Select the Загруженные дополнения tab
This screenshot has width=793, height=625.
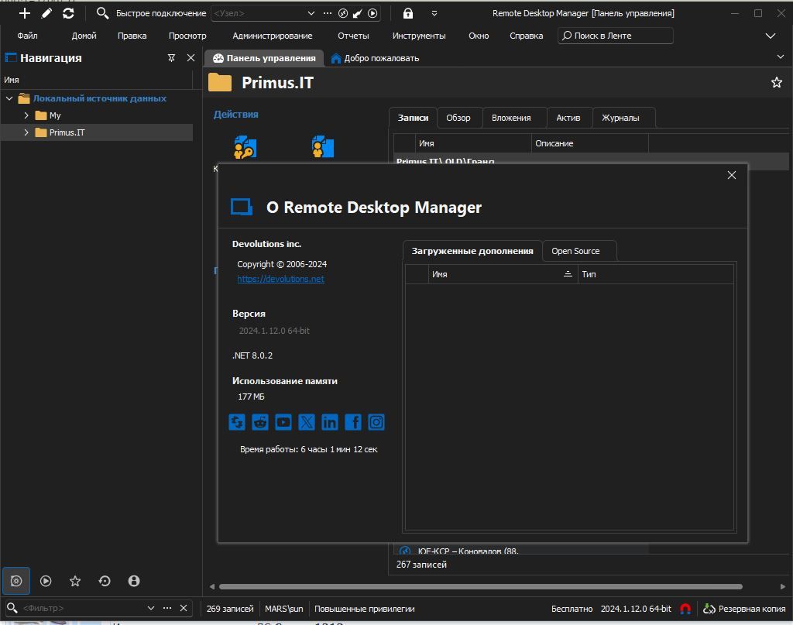tap(472, 251)
